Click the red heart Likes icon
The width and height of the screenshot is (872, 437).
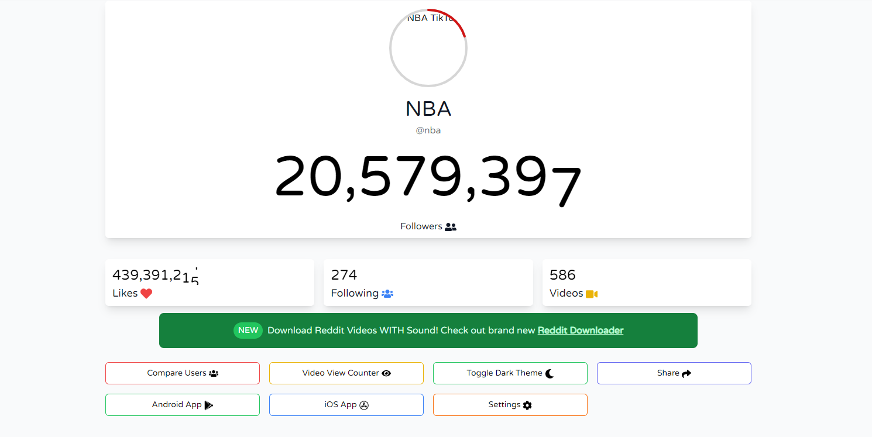(146, 294)
